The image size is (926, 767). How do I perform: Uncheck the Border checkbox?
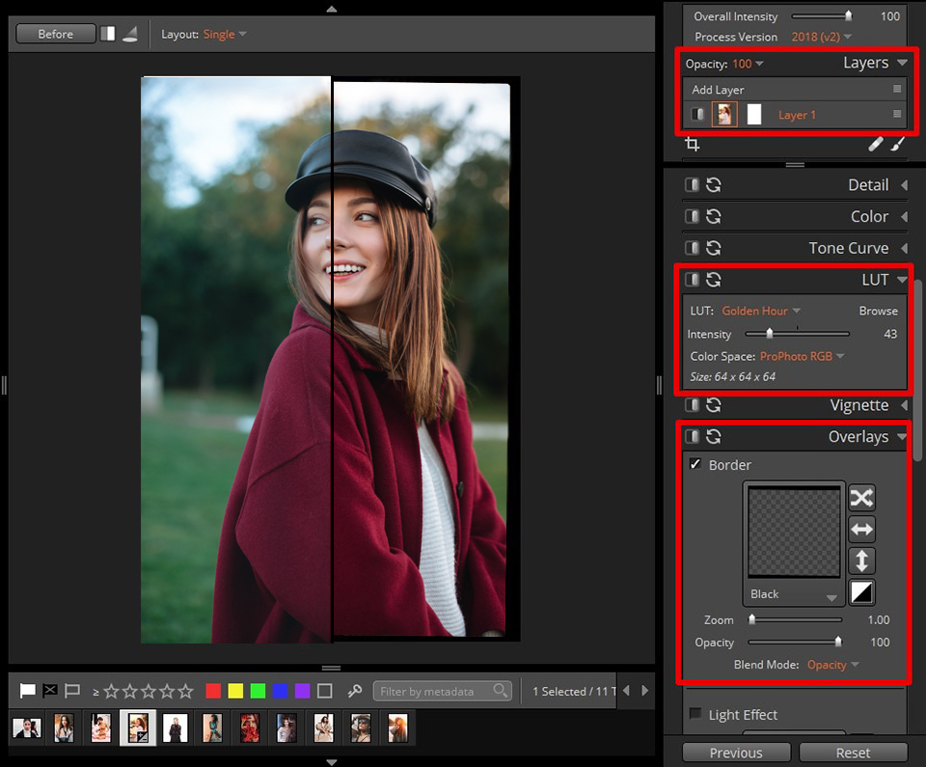click(x=695, y=465)
